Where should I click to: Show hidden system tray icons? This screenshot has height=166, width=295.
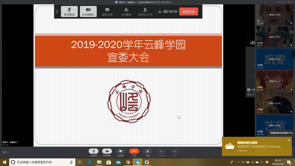238,162
